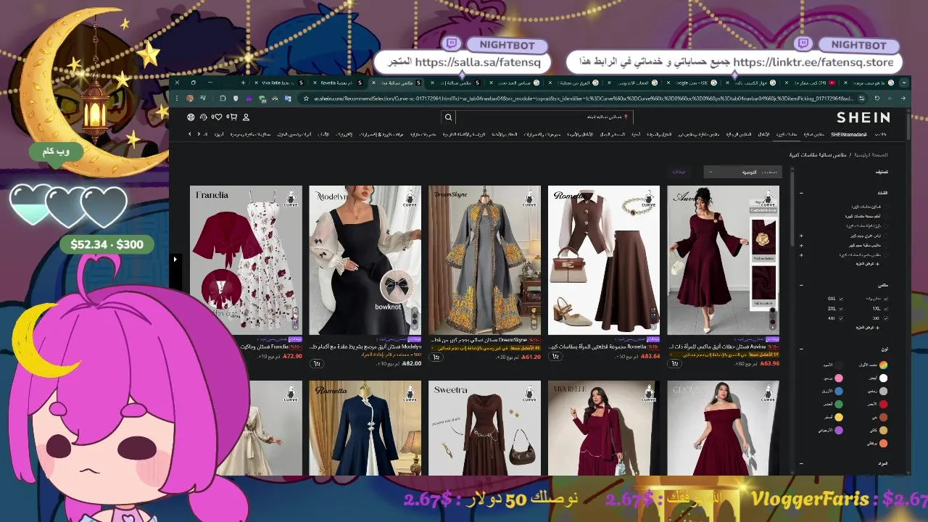The image size is (928, 522).
Task: Collapse the material filter section
Action: pyautogui.click(x=802, y=464)
